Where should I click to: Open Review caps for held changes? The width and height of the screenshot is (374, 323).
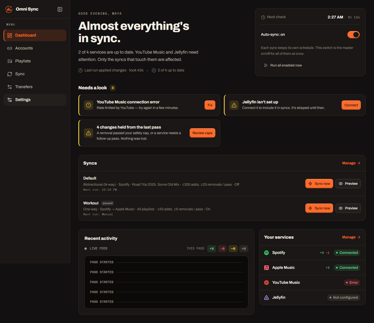click(202, 133)
